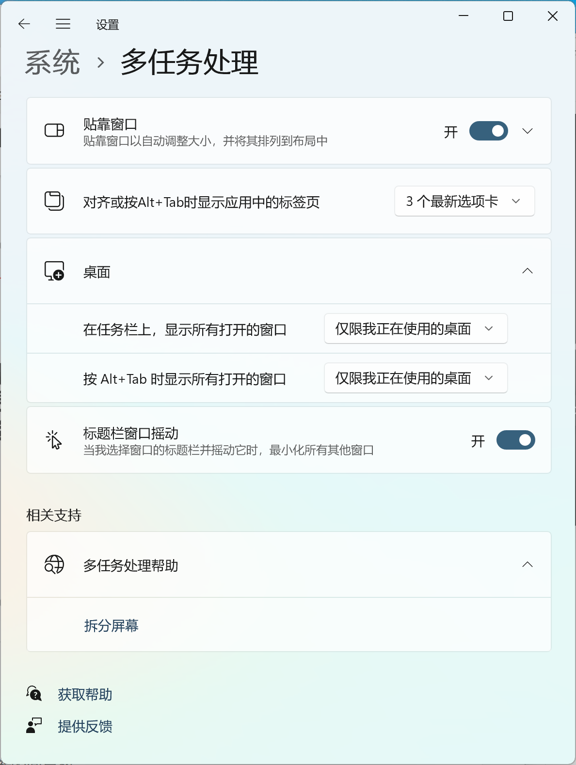Open the 3 个最新选项卡 dropdown
Viewport: 576px width, 765px height.
click(464, 201)
